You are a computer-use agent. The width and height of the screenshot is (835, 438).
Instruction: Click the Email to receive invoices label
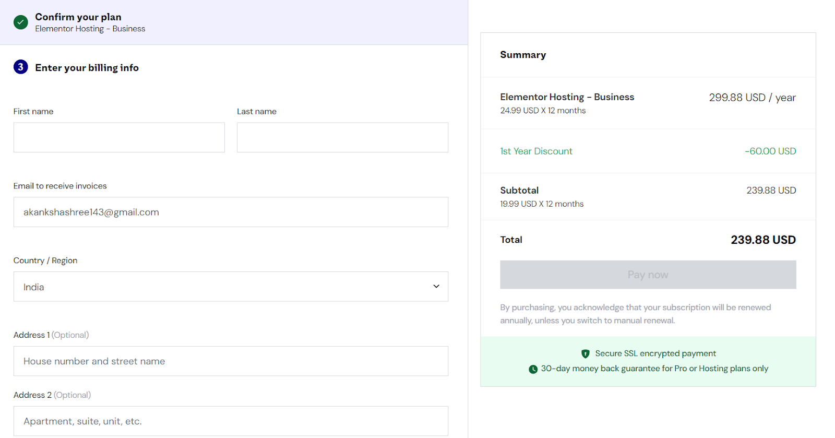tap(60, 186)
